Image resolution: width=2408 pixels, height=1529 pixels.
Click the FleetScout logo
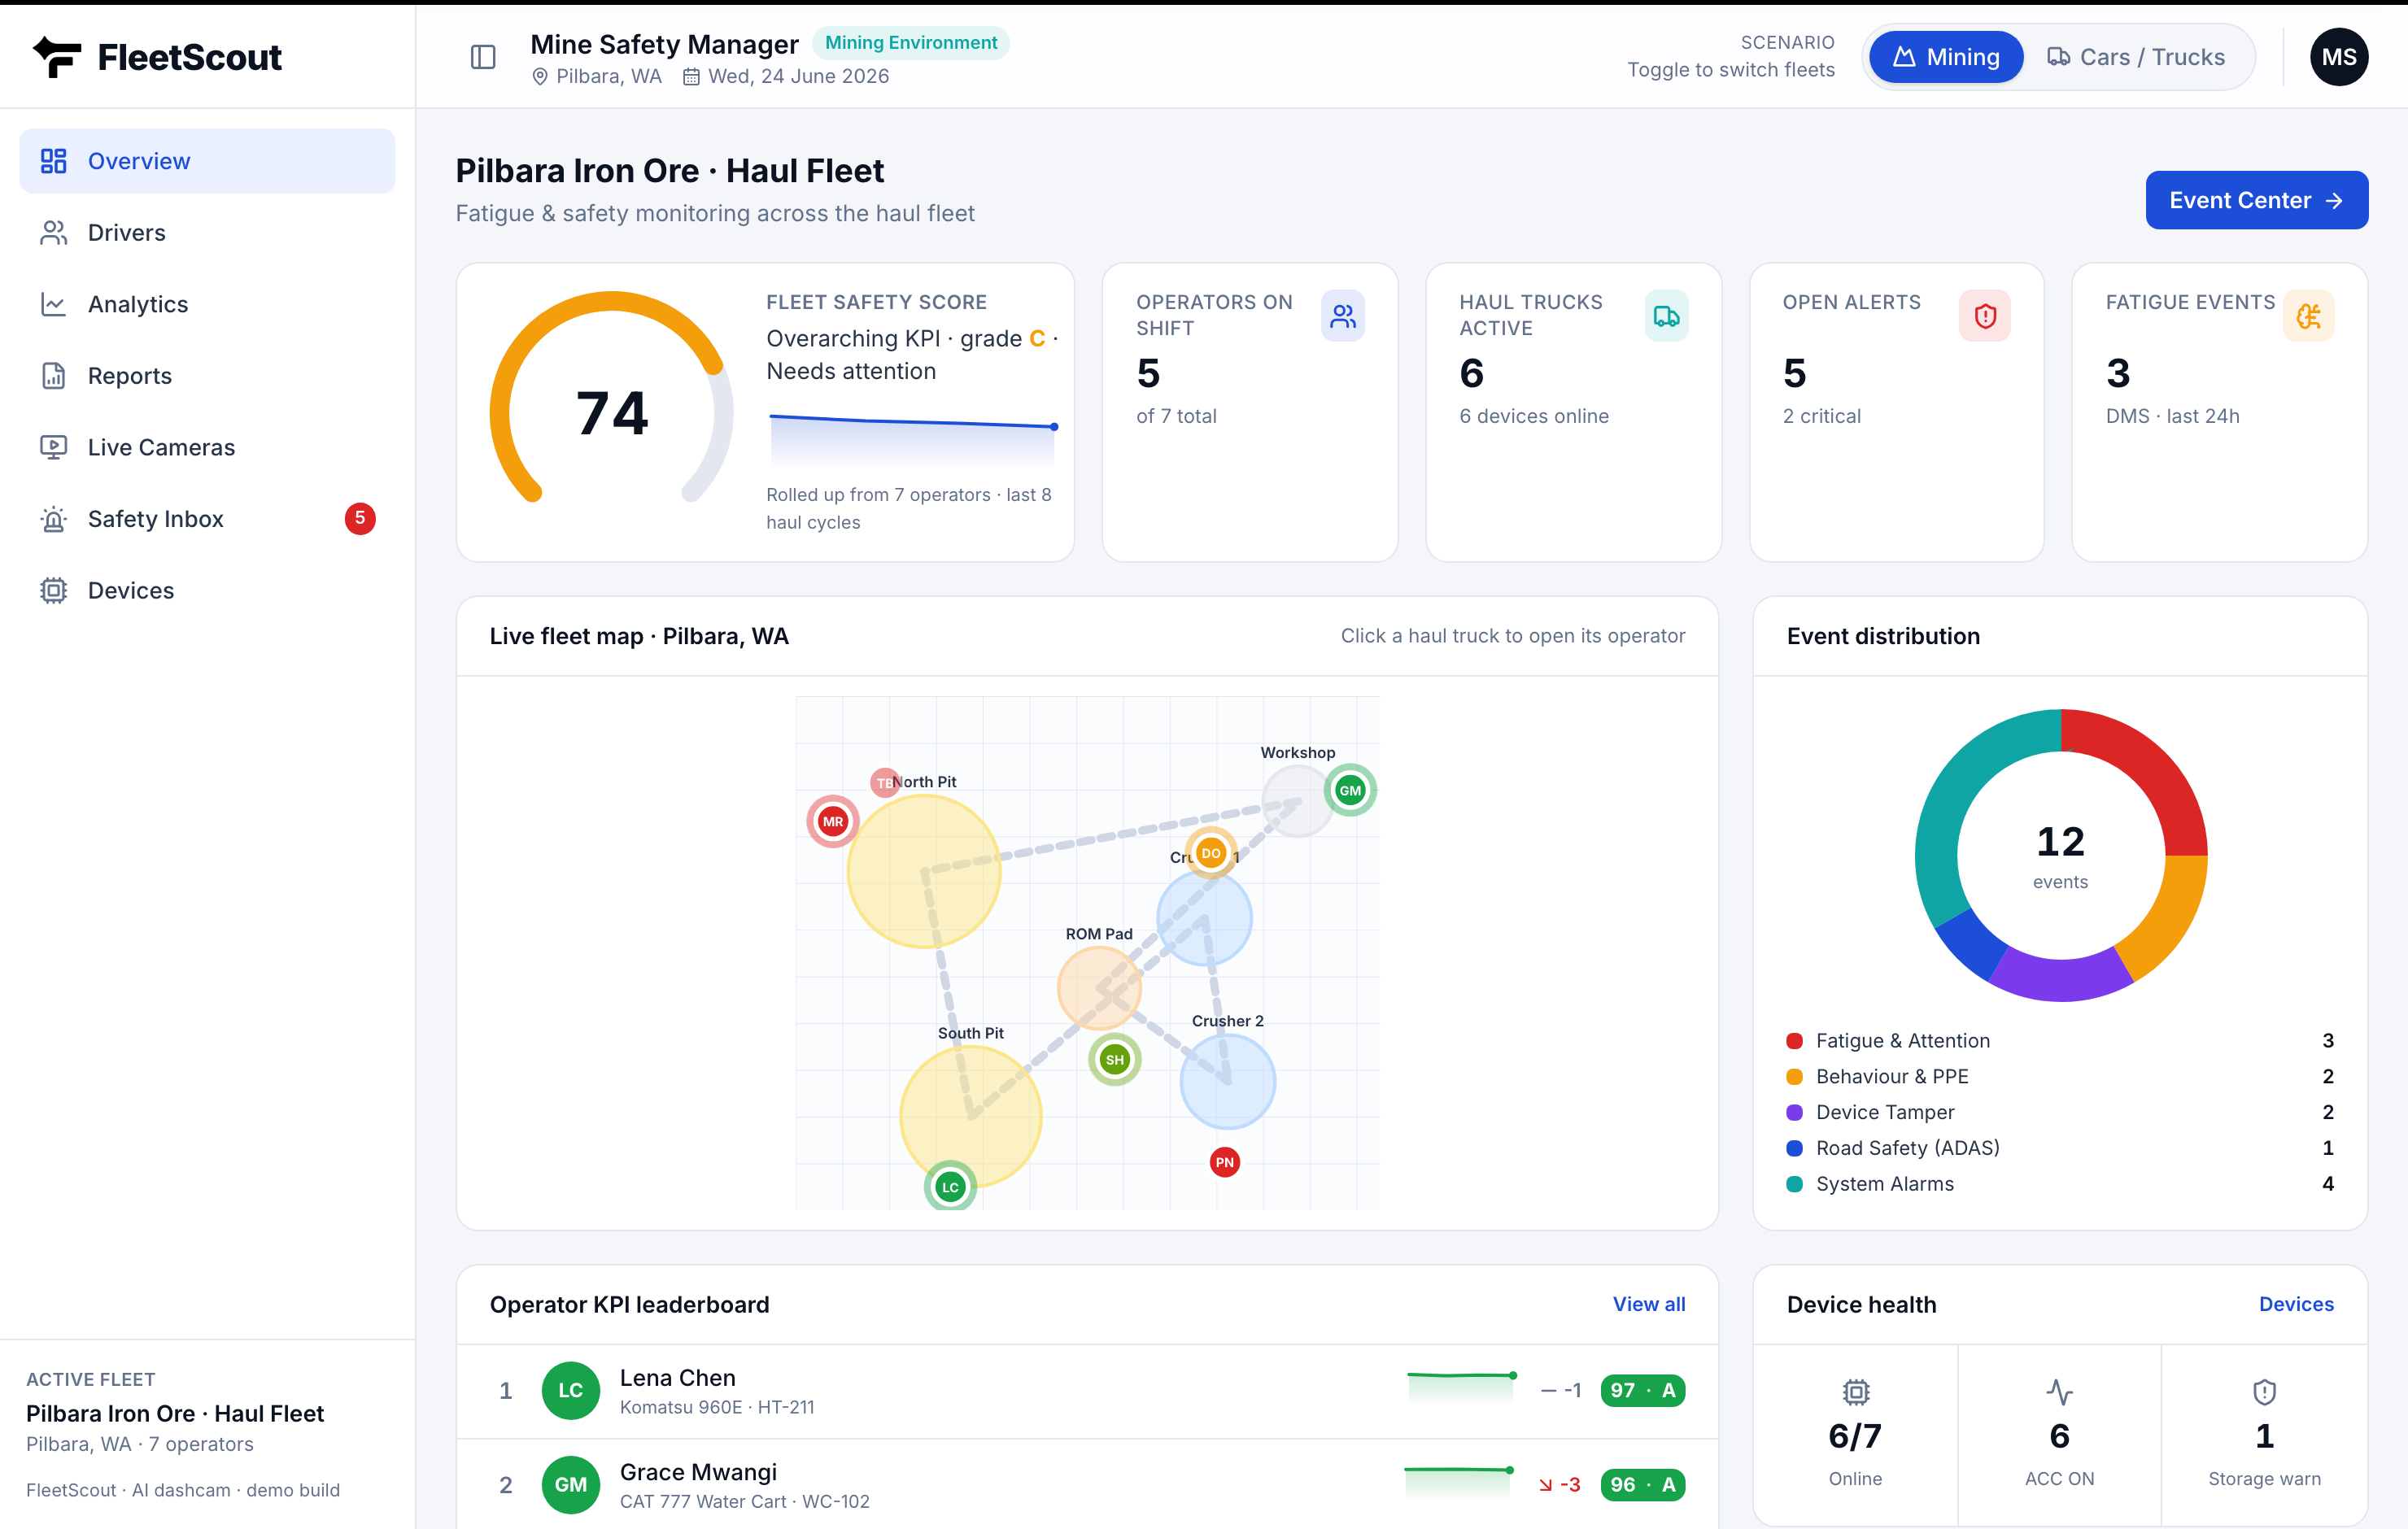tap(157, 57)
